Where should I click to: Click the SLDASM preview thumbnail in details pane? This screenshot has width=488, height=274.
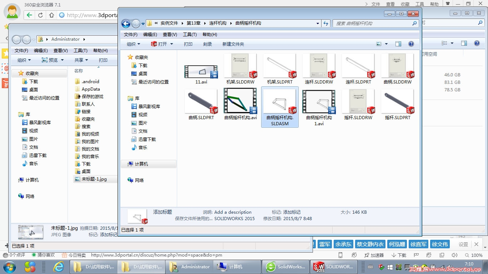[x=137, y=216]
